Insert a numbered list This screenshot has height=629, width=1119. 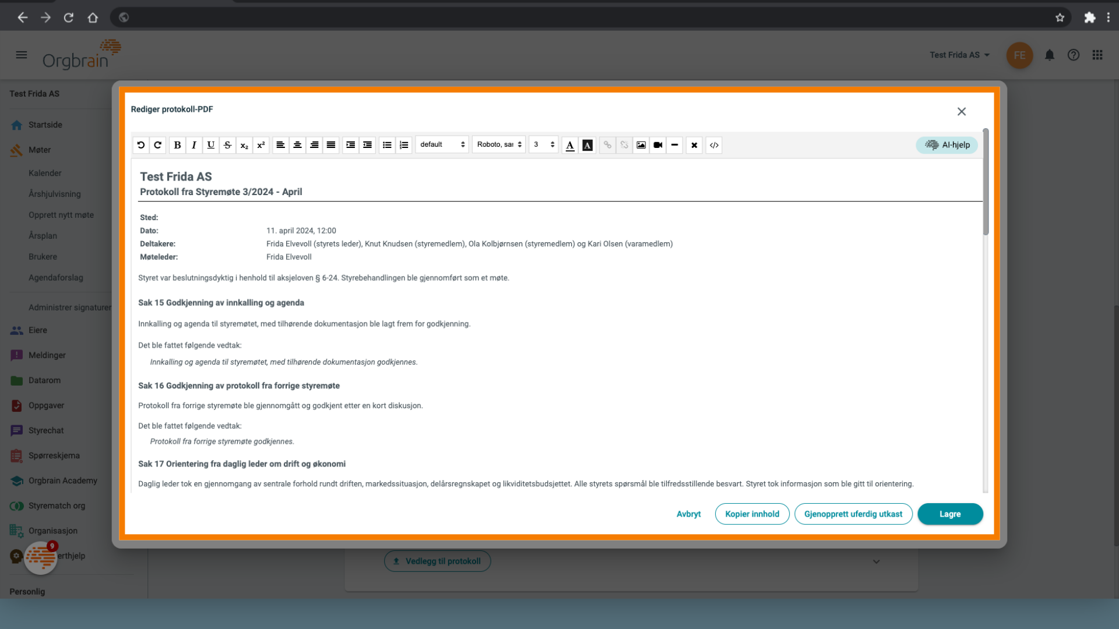pyautogui.click(x=404, y=145)
